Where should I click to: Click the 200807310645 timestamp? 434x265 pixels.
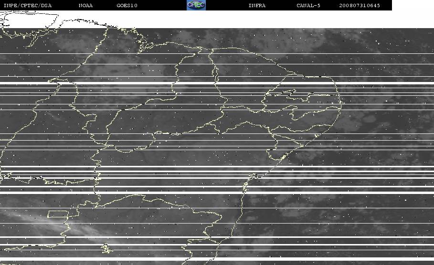[x=360, y=5]
